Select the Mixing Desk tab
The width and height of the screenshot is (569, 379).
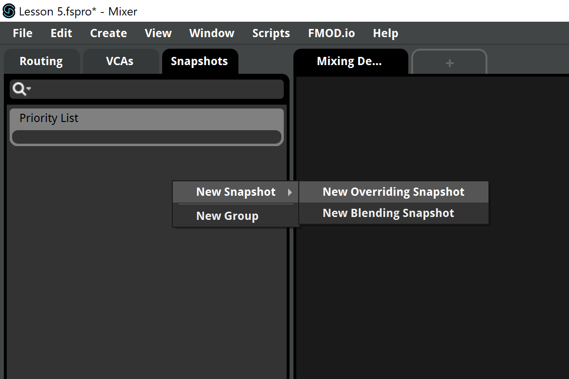[x=350, y=61]
